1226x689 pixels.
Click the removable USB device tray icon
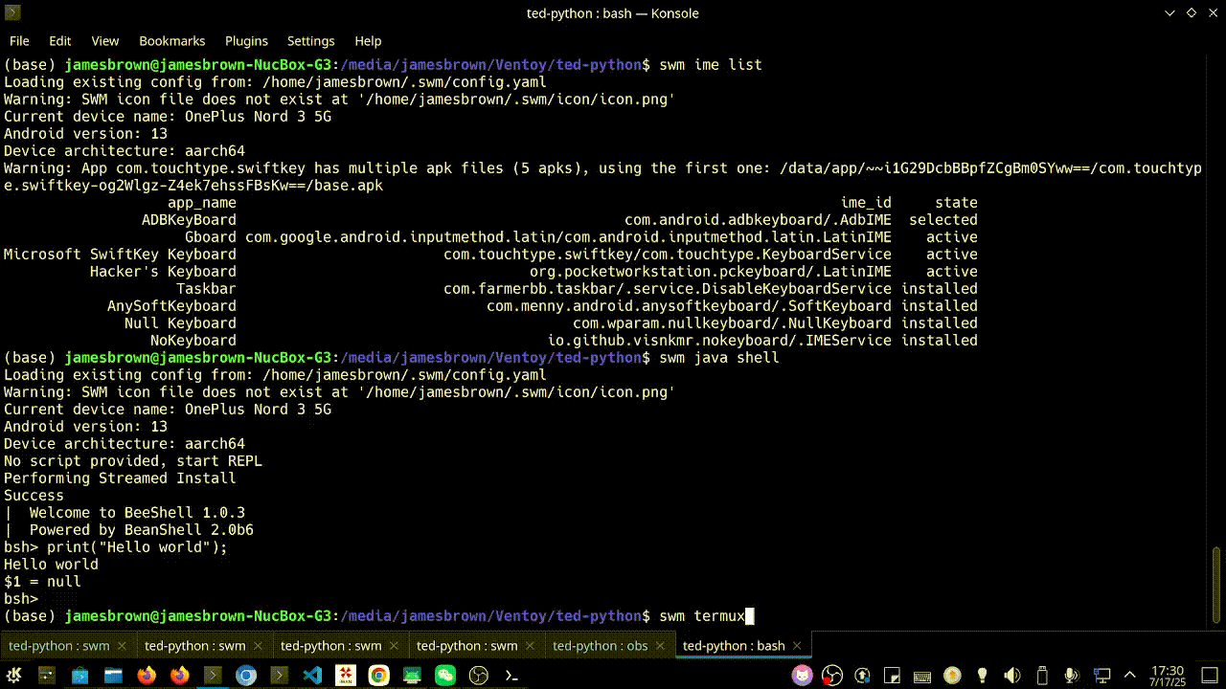(x=1041, y=675)
